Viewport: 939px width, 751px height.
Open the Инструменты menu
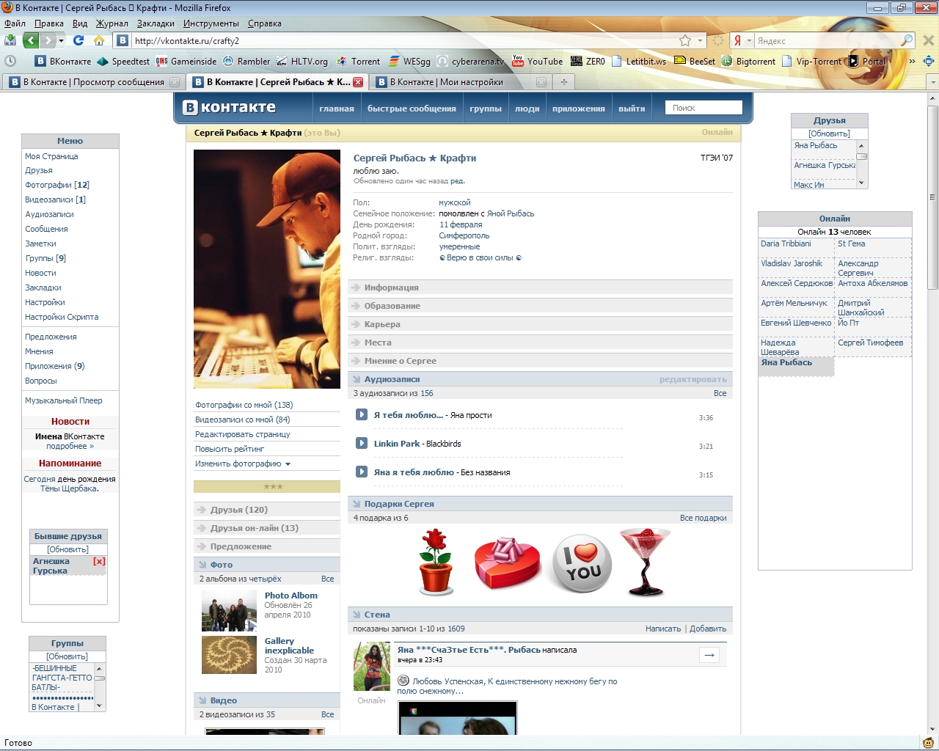tap(211, 23)
